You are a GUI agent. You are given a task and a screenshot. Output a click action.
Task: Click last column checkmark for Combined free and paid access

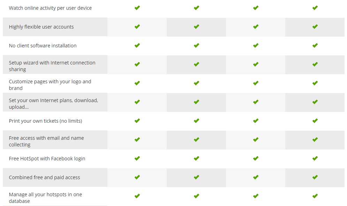[x=315, y=177]
